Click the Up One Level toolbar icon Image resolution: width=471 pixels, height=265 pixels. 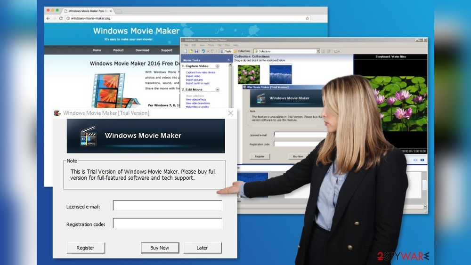pyautogui.click(x=324, y=51)
